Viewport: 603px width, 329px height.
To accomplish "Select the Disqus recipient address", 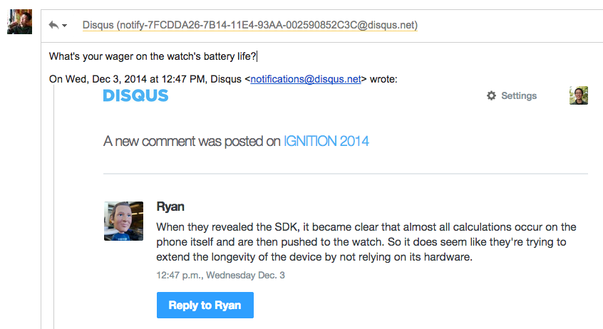I will [249, 25].
